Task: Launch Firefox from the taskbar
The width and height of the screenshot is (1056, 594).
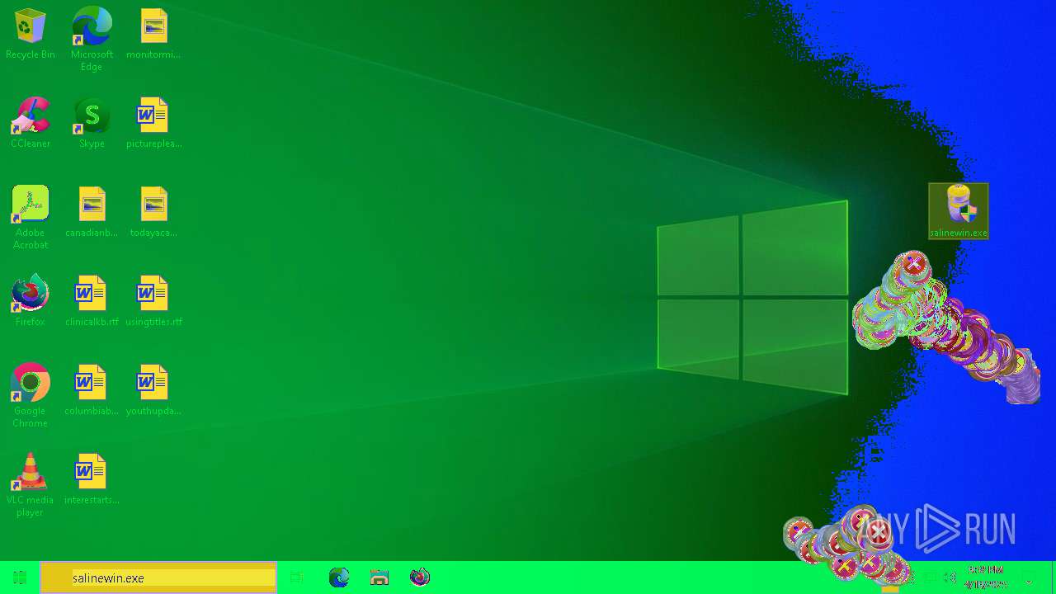Action: click(420, 577)
